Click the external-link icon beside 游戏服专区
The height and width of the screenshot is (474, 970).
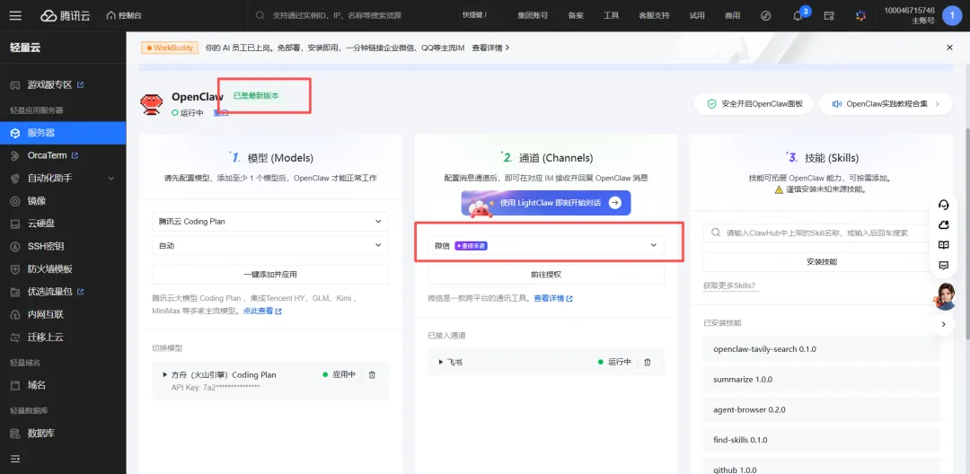pyautogui.click(x=81, y=84)
